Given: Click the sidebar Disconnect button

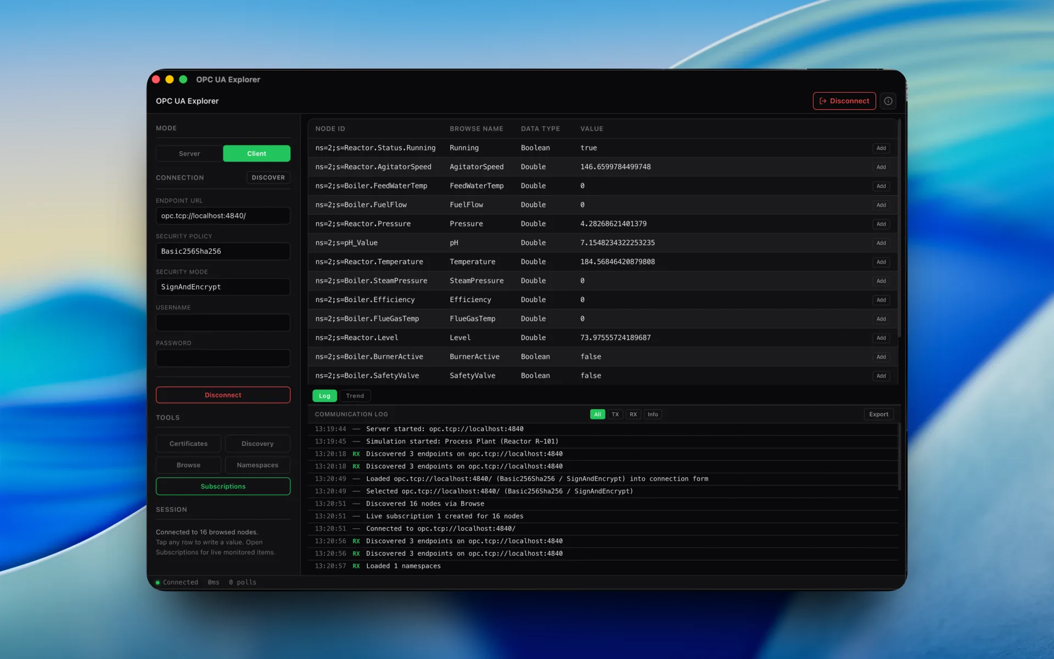Looking at the screenshot, I should (223, 395).
